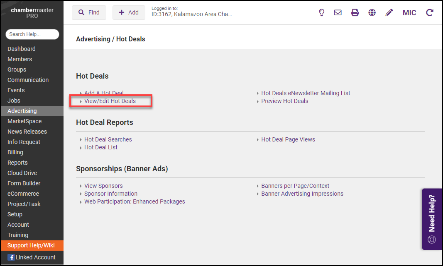The width and height of the screenshot is (443, 266).
Task: Open the MIC shortcut in header
Action: pos(409,12)
